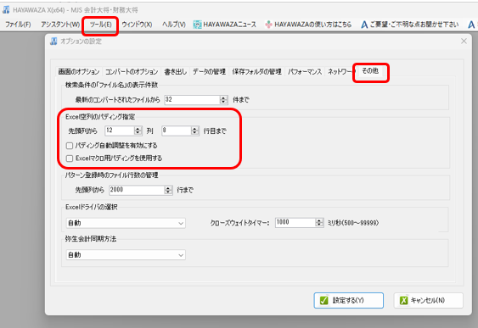
Task: Click the 検索条件の「ファイル名」の表示件数 label
Action: tap(111, 85)
